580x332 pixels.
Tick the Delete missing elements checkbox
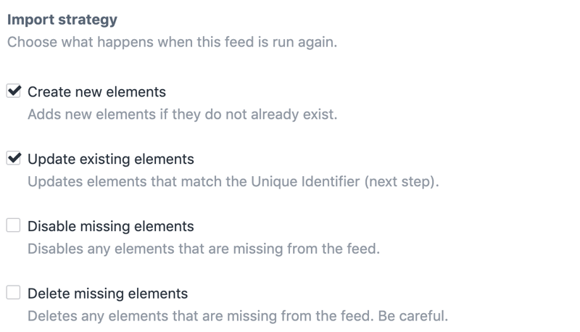click(14, 293)
